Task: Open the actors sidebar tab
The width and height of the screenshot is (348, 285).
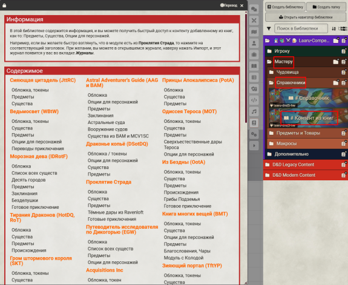Action: 254,43
